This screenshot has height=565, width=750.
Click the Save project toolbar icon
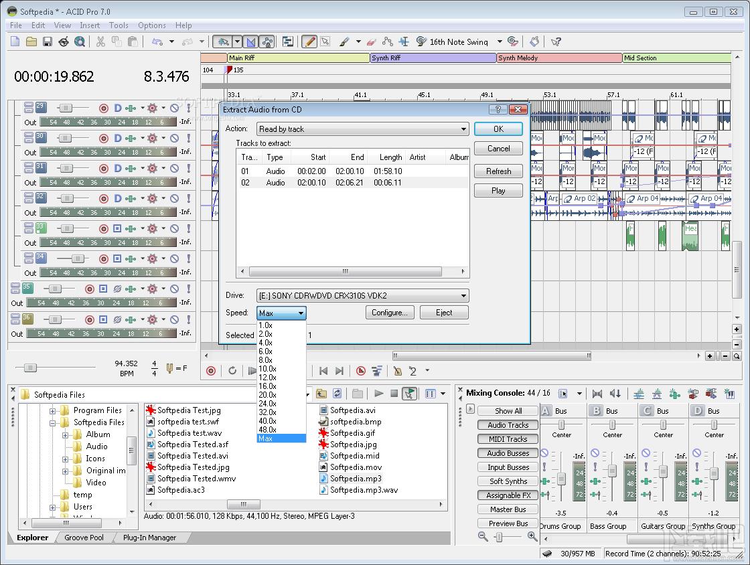click(x=48, y=42)
